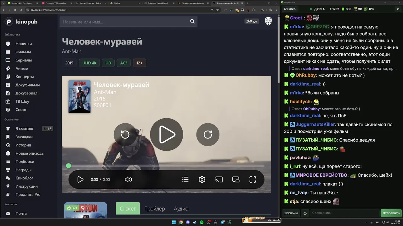The height and width of the screenshot is (226, 403).
Task: Like the movie with thumbs up 371
Action: coord(72,208)
